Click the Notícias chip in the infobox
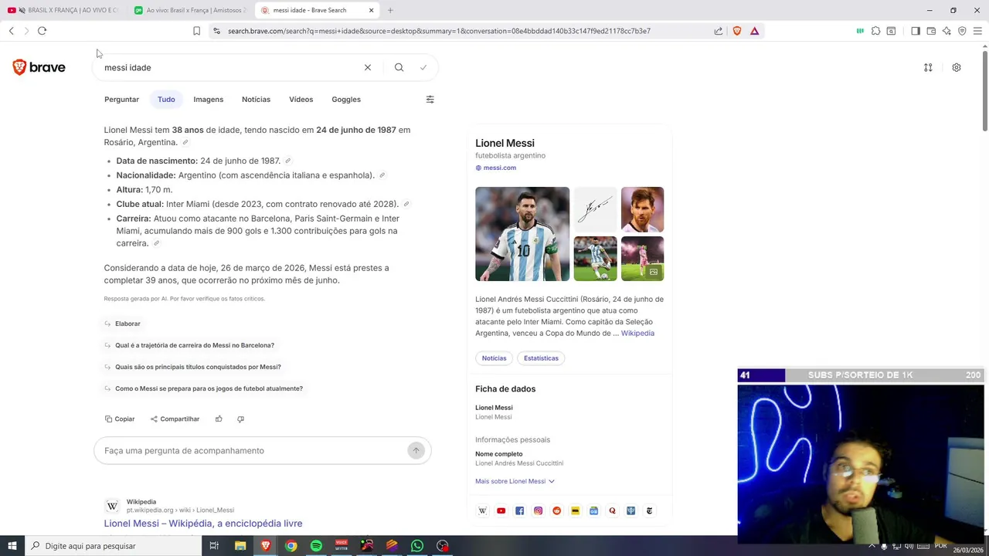 (494, 358)
